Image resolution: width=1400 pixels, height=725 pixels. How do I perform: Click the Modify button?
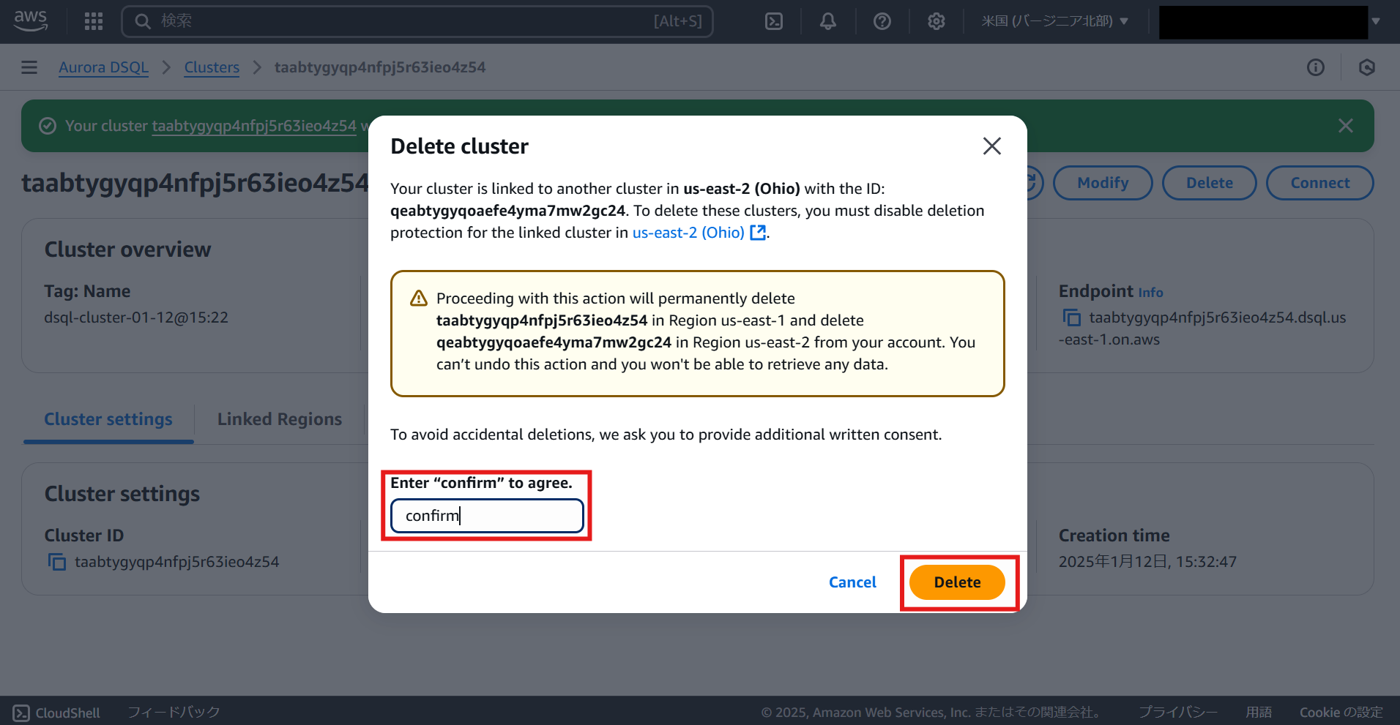tap(1103, 183)
